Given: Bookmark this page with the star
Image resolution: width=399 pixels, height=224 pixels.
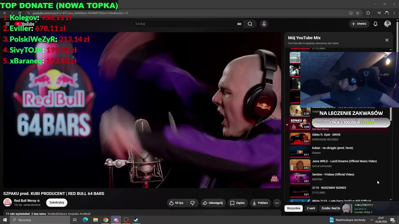Looking at the screenshot, I should click(358, 13).
